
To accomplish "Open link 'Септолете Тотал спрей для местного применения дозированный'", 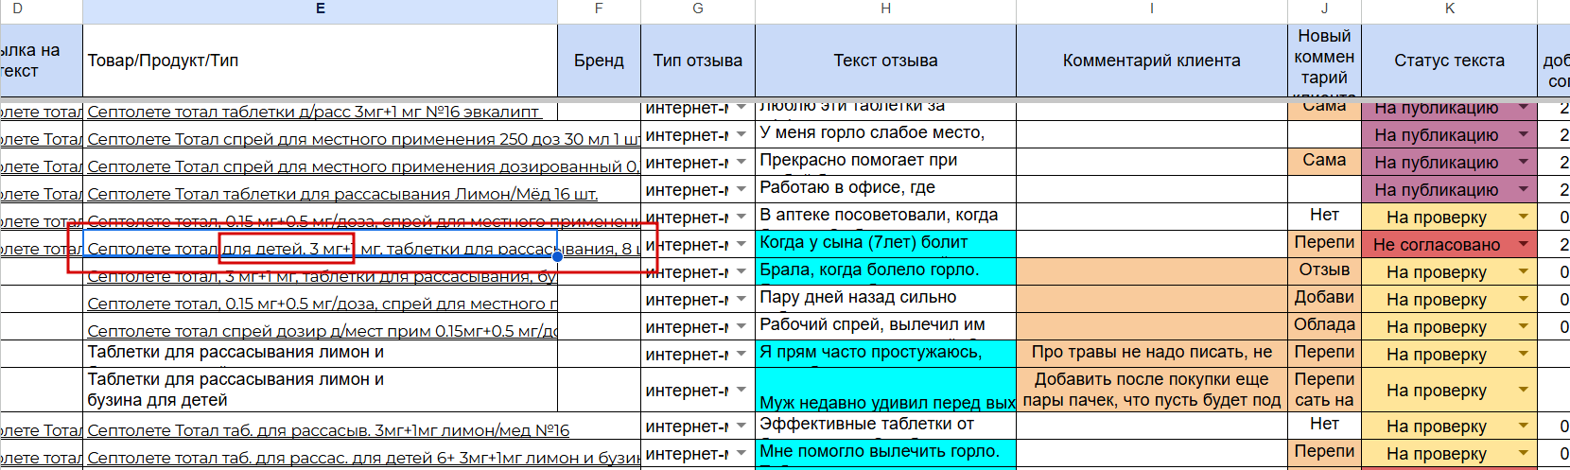I will click(x=363, y=166).
